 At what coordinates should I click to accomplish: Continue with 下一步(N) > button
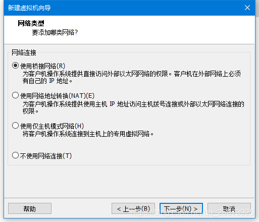(x=181, y=208)
